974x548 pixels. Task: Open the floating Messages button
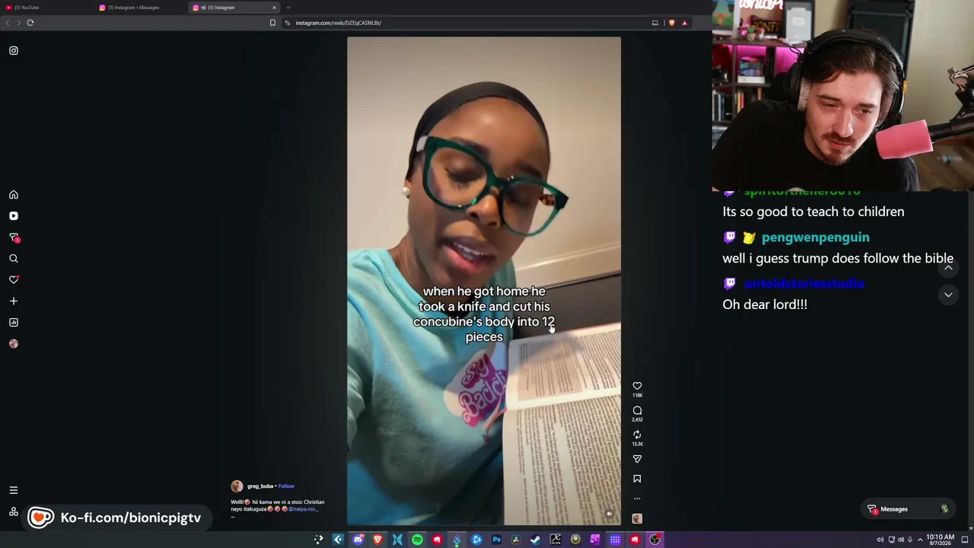tap(909, 509)
